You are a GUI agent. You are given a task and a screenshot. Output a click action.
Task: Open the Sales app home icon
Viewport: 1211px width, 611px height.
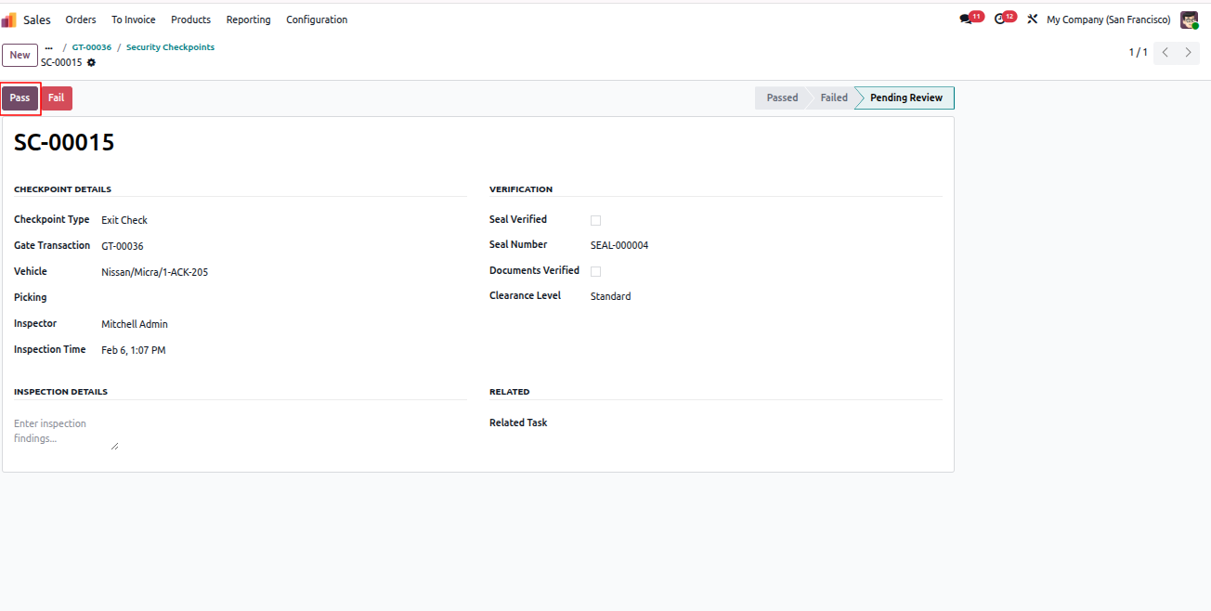pyautogui.click(x=9, y=19)
